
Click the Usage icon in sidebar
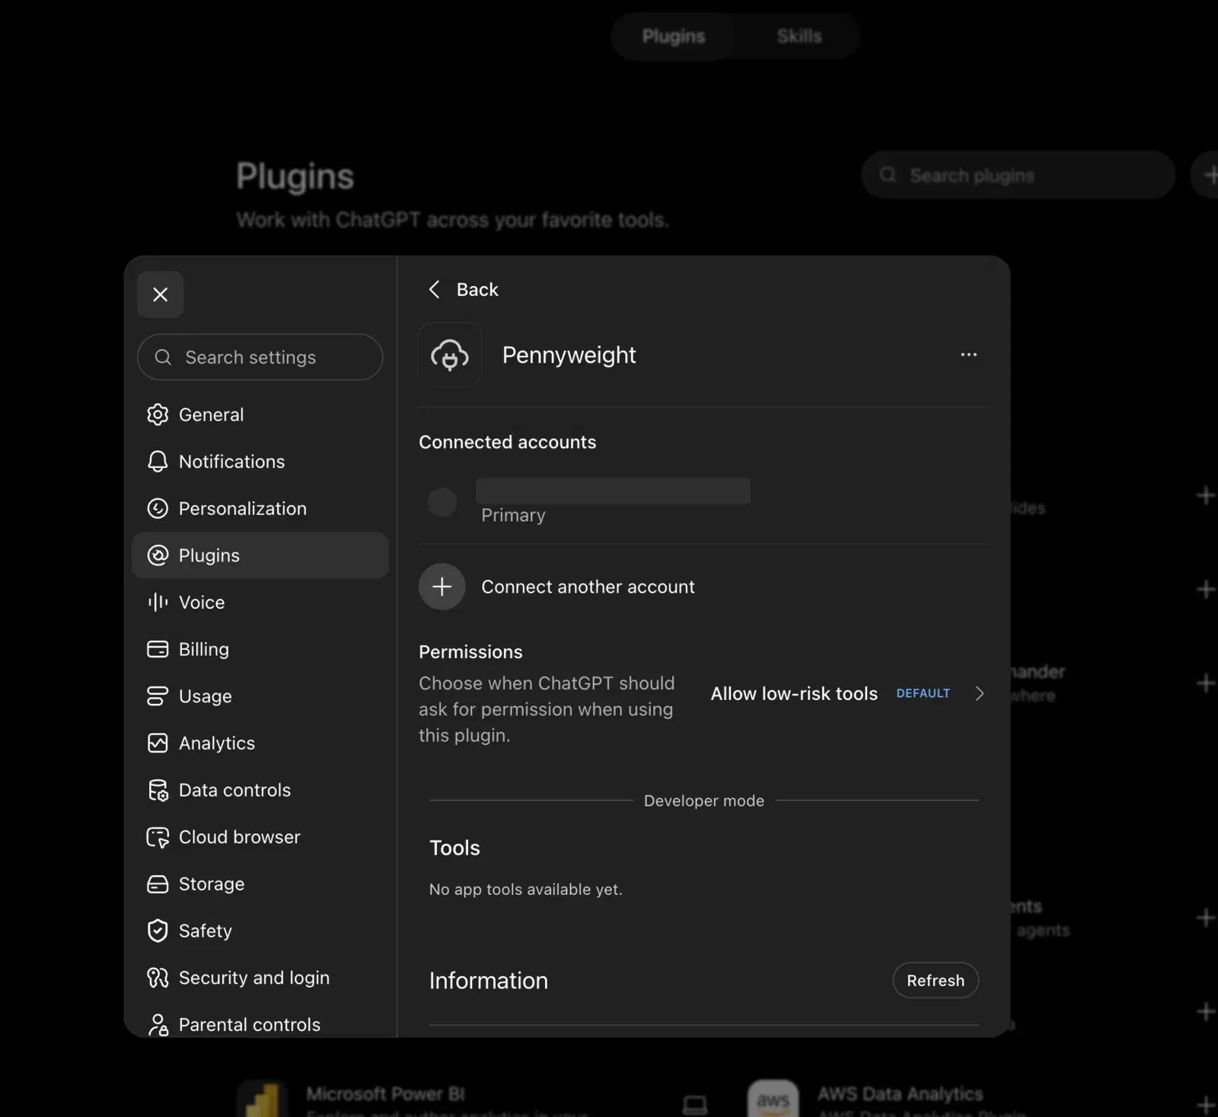pos(158,696)
